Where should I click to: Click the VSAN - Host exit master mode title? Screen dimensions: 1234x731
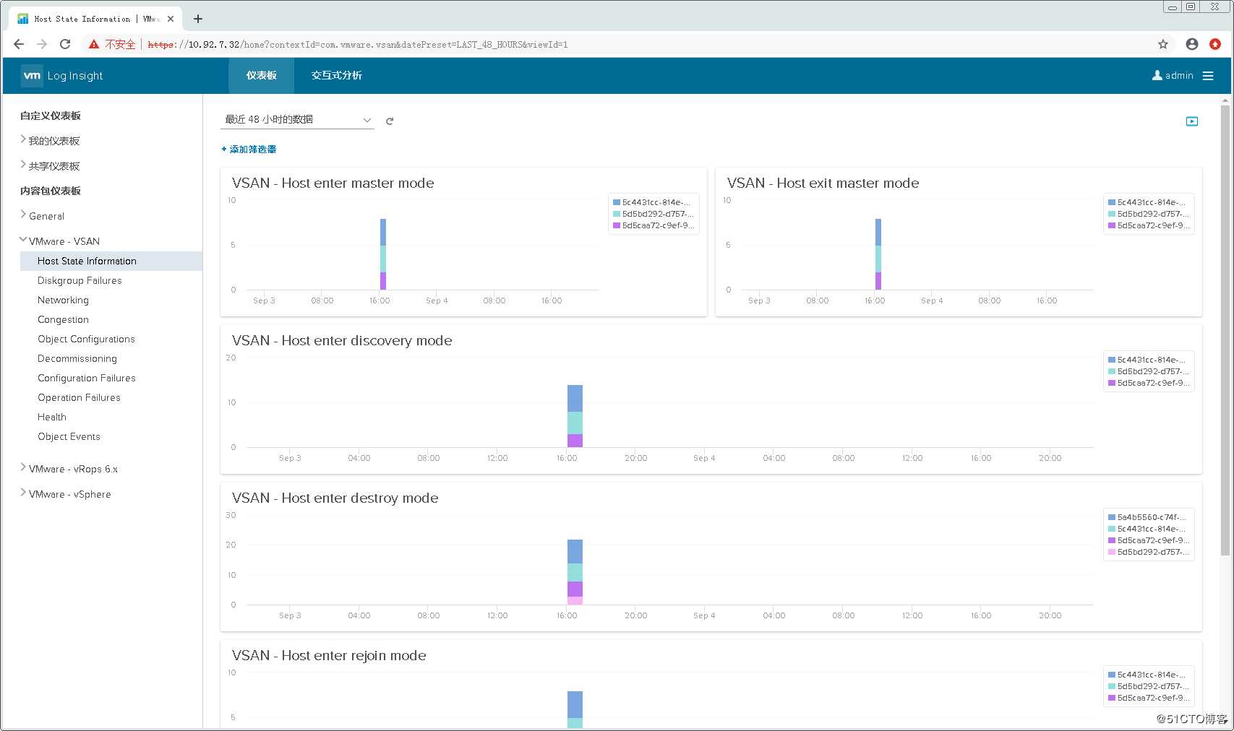823,183
